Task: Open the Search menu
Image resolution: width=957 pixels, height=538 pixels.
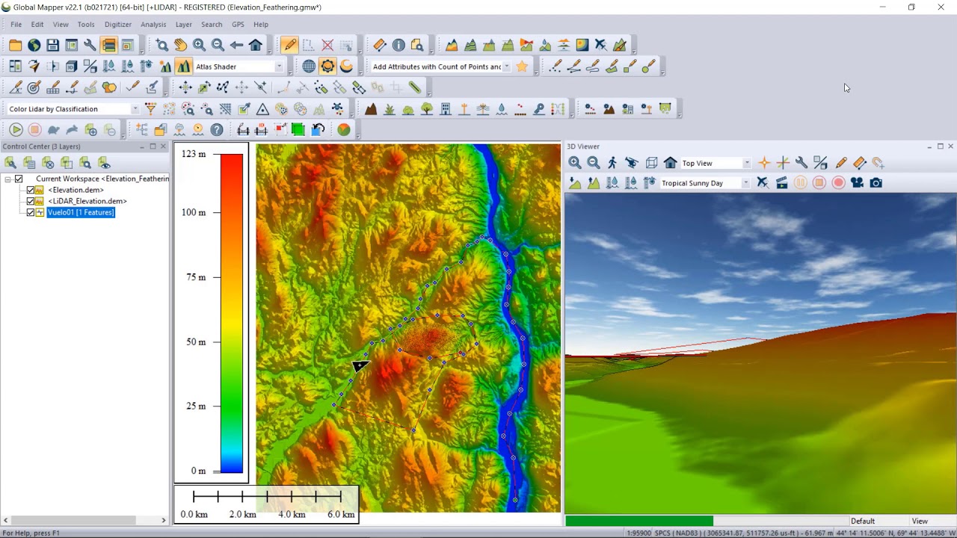Action: pyautogui.click(x=212, y=25)
